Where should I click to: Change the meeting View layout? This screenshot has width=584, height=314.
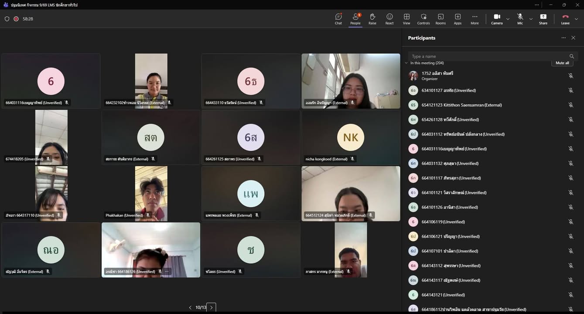tap(406, 19)
